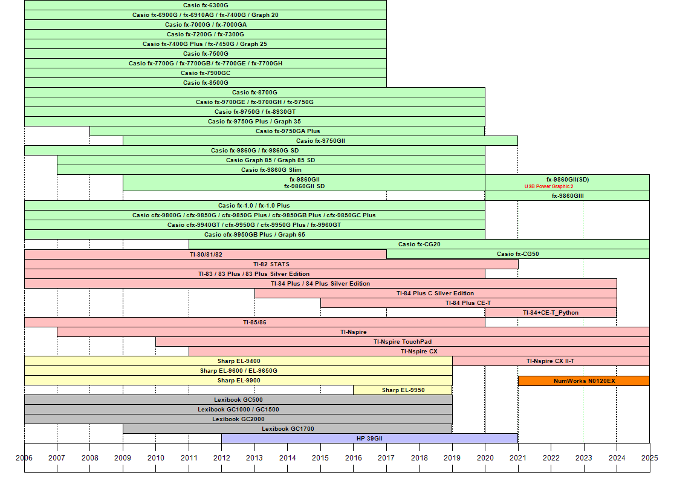Click the Sharp EL-9400 bar

point(239,361)
